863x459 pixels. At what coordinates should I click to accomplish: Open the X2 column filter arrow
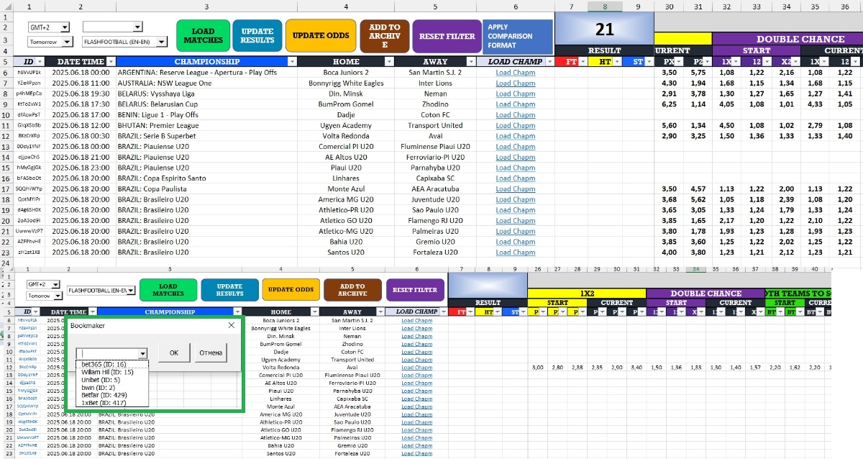(794, 62)
